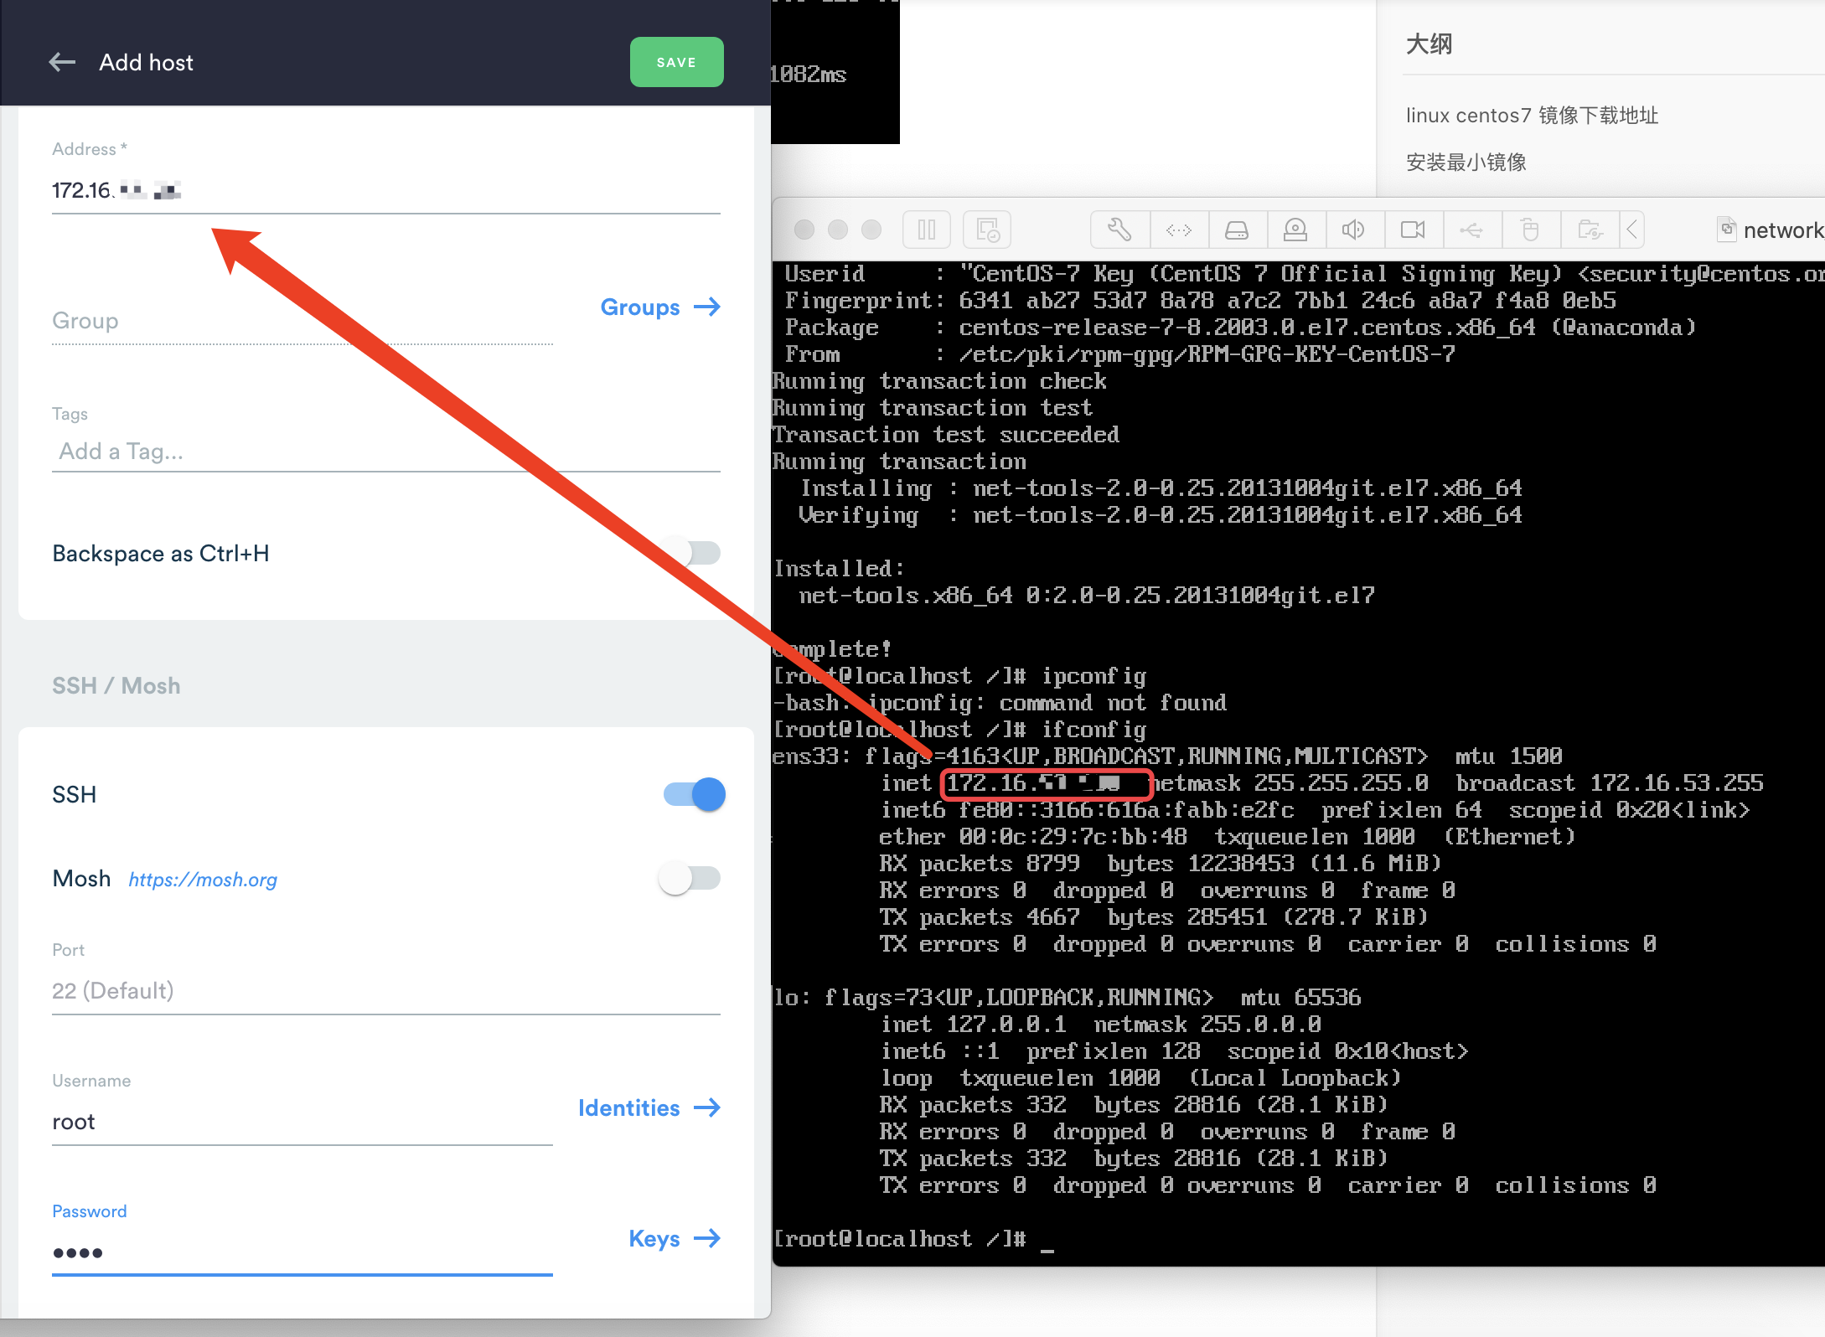Image resolution: width=1825 pixels, height=1337 pixels.
Task: Open the https://mosh.org link
Action: (203, 880)
